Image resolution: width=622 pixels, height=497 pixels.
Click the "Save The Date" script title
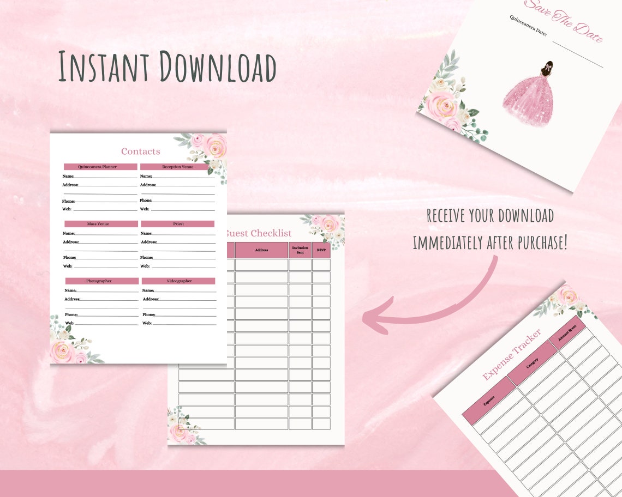click(564, 21)
